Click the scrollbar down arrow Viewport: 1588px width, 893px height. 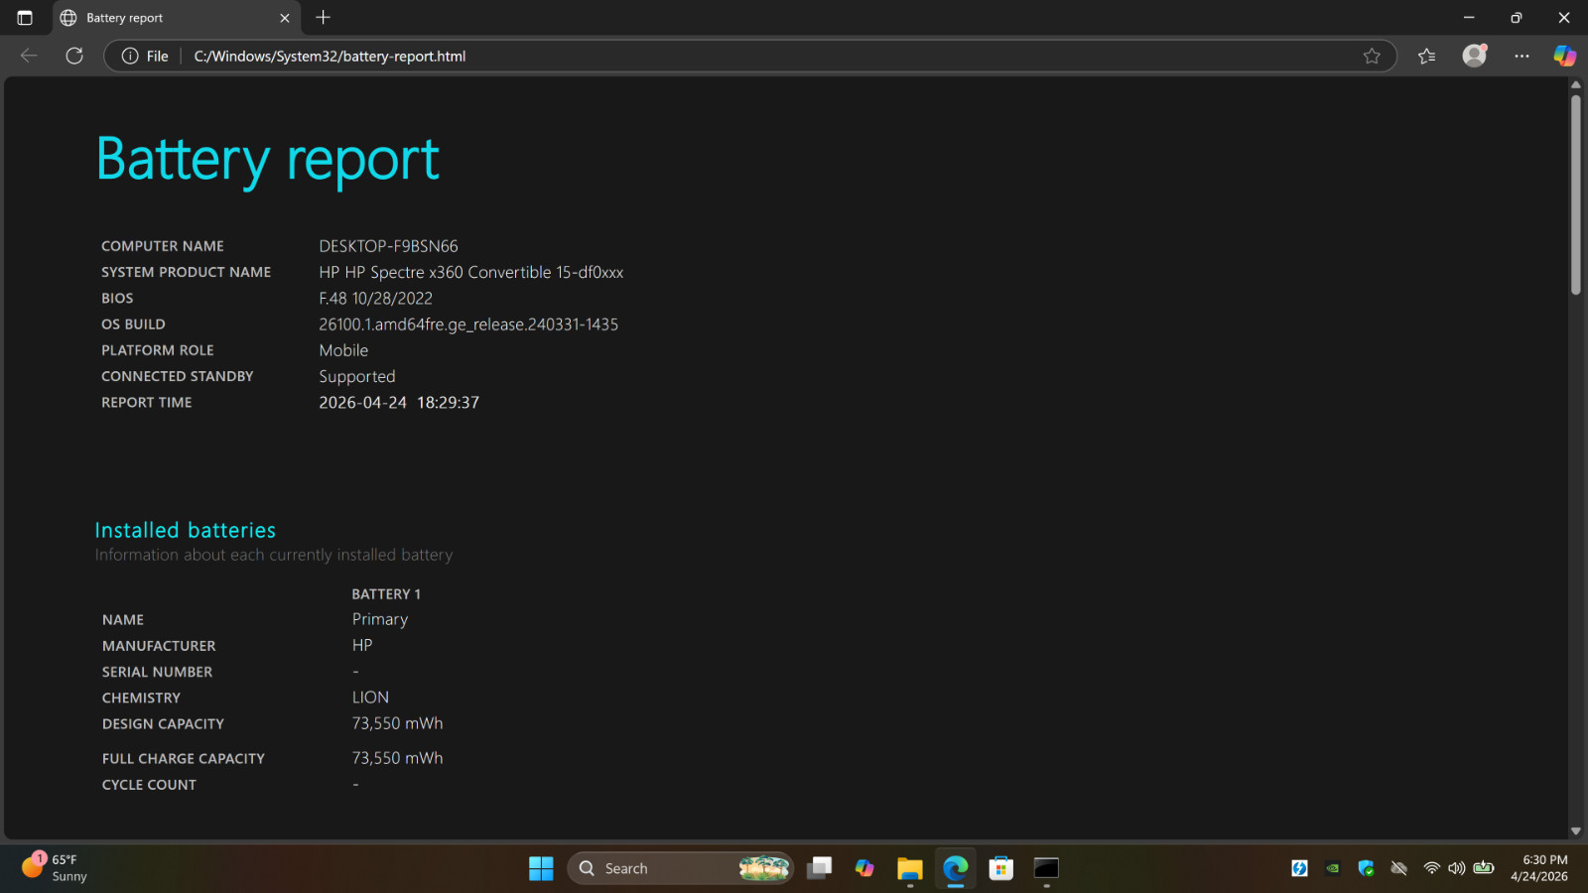(x=1575, y=831)
